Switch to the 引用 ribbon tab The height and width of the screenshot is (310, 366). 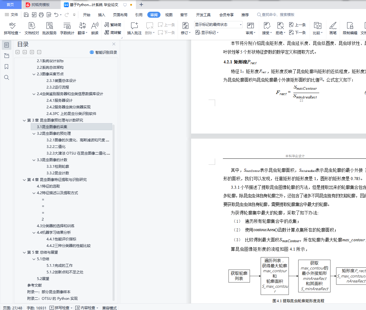click(139, 15)
